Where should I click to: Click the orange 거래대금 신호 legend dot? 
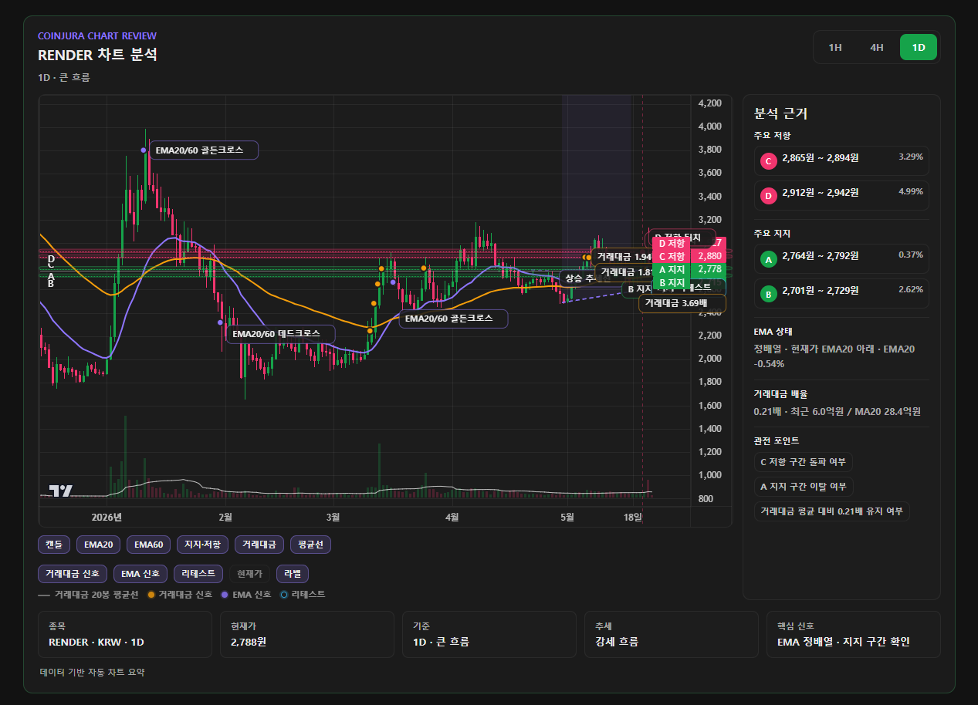pyautogui.click(x=151, y=595)
